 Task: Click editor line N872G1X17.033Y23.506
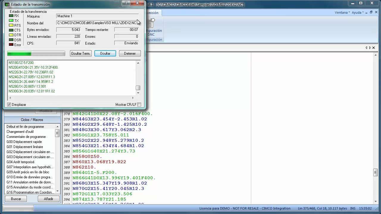click(x=102, y=194)
